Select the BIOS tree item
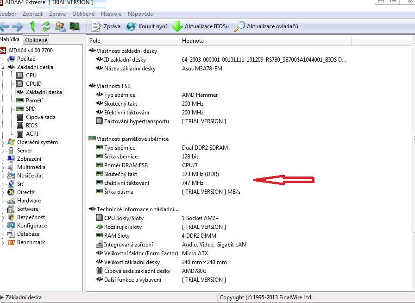The image size is (415, 303). click(x=31, y=126)
